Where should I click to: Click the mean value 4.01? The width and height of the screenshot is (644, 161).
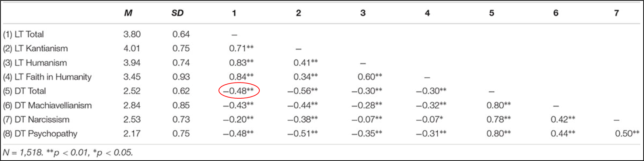(x=132, y=48)
